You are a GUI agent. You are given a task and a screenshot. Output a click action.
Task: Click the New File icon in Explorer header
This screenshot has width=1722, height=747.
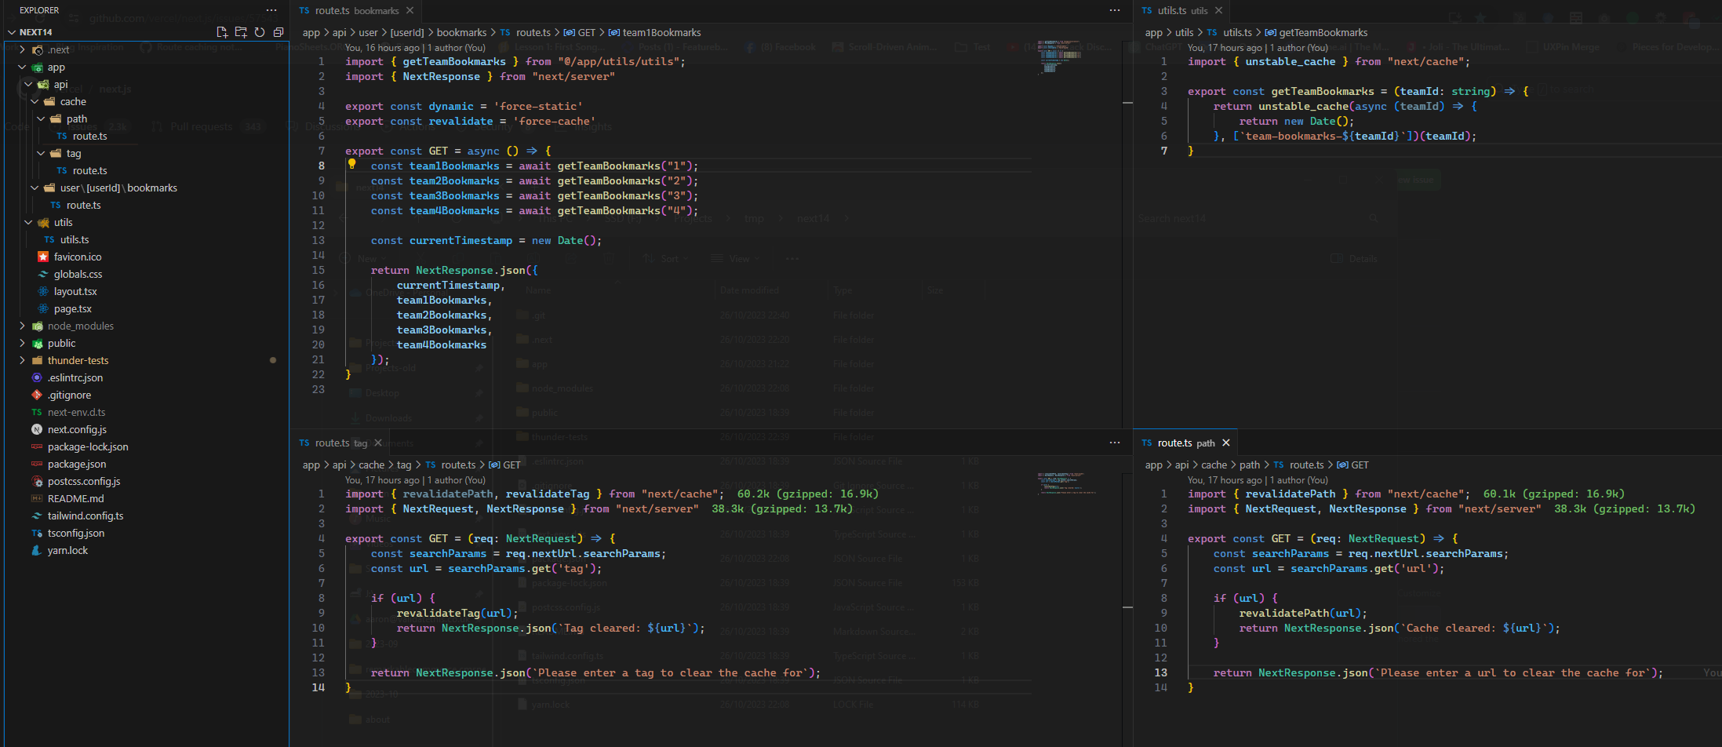coord(222,32)
